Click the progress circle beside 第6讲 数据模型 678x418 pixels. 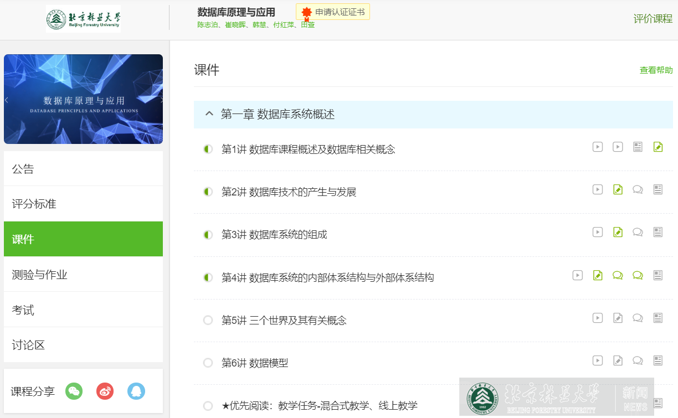[x=208, y=363]
